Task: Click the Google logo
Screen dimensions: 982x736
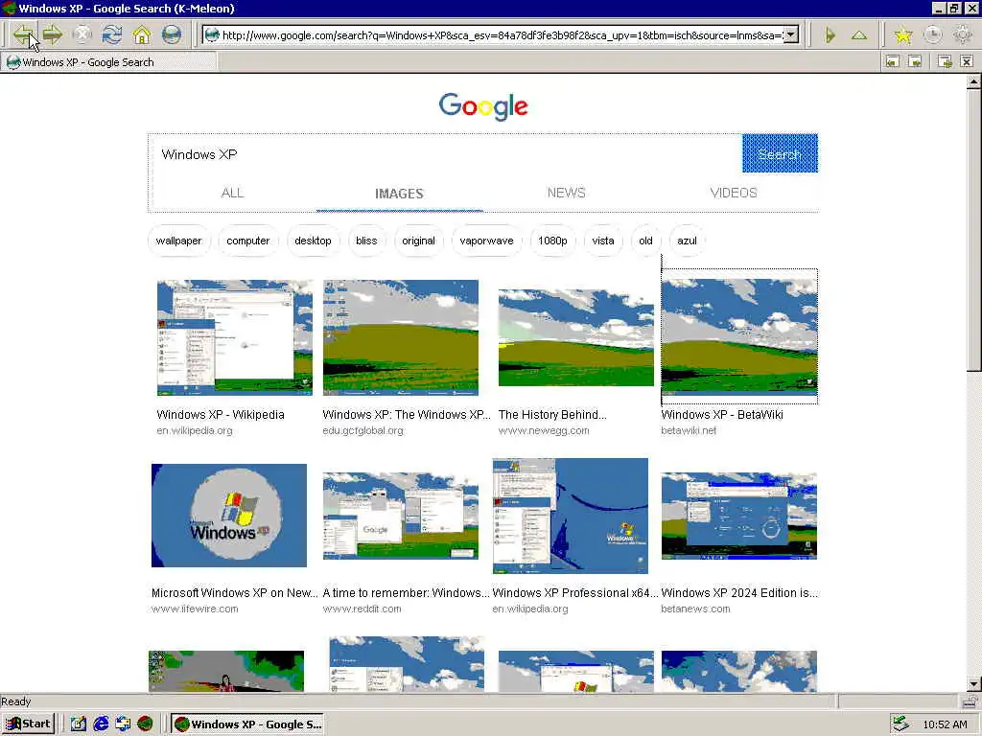Action: [x=483, y=106]
